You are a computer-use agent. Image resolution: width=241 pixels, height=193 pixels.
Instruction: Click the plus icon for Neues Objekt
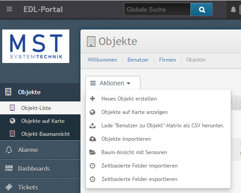pyautogui.click(x=93, y=99)
